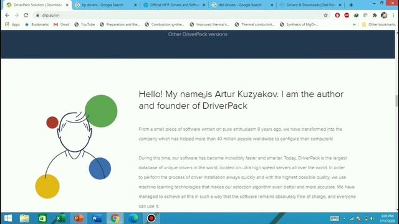Click the Artur Kuzyakov illustration
The height and width of the screenshot is (224, 399).
coord(76,147)
